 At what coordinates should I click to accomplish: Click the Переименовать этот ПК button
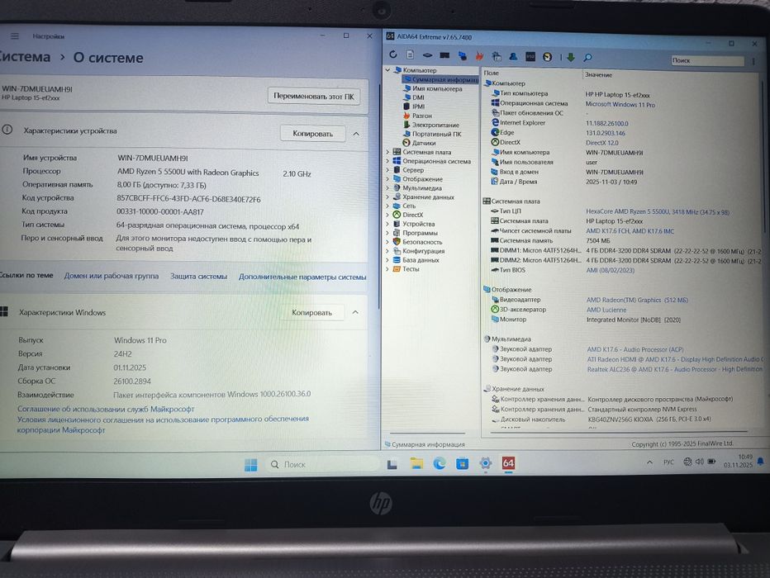(x=314, y=96)
